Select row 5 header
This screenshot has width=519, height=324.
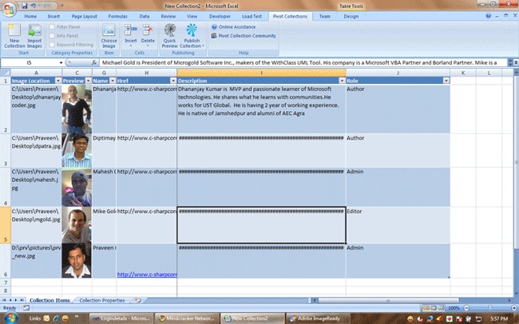pos(6,225)
